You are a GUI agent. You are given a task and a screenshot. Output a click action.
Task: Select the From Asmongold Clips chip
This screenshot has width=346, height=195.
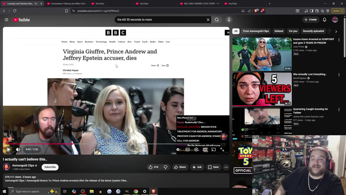pos(256,31)
